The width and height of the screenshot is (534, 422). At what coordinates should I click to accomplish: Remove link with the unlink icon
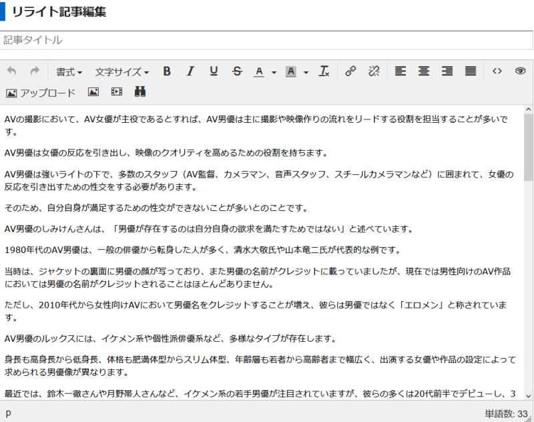click(x=374, y=71)
